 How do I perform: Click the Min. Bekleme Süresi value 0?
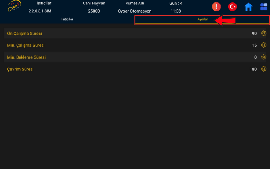point(255,57)
